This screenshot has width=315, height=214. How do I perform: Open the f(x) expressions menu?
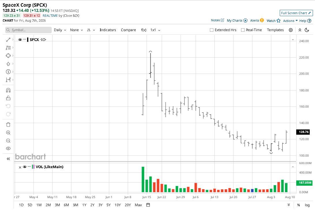143,30
